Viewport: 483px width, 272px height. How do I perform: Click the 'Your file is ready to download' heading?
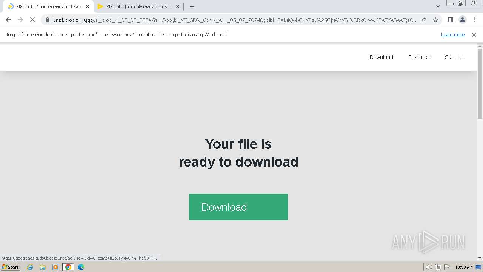pos(238,153)
